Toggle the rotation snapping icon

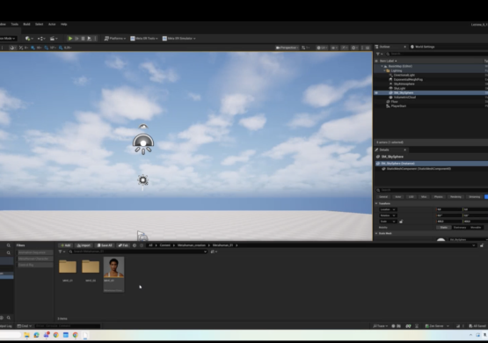coord(47,47)
